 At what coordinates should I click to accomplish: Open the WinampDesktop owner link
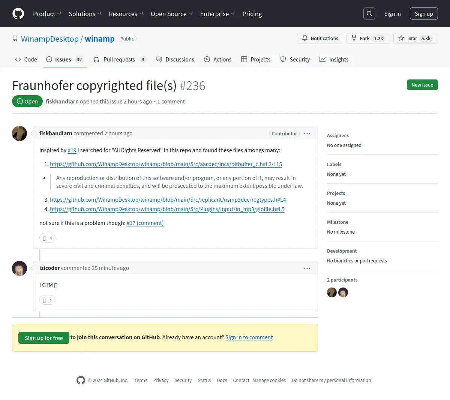coord(50,39)
